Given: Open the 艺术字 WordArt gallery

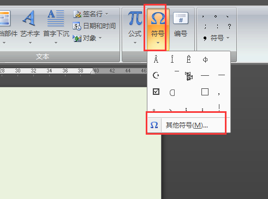Looking at the screenshot, I should click(x=30, y=27).
